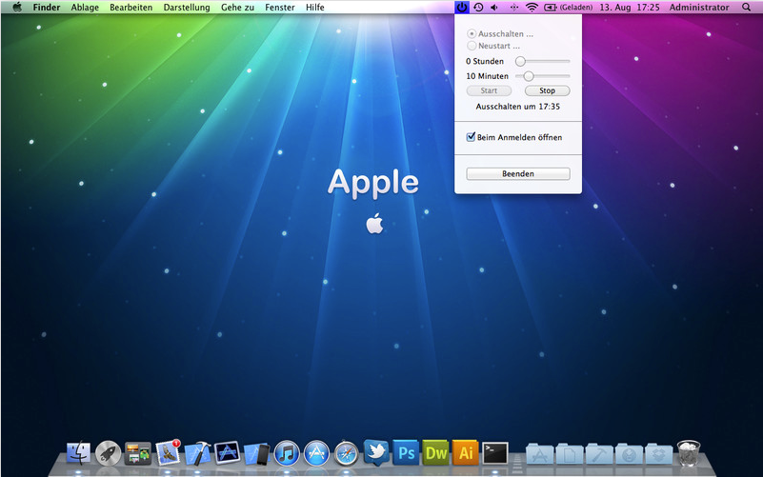This screenshot has width=763, height=477.
Task: Click the Minuten slider knob
Action: point(529,76)
